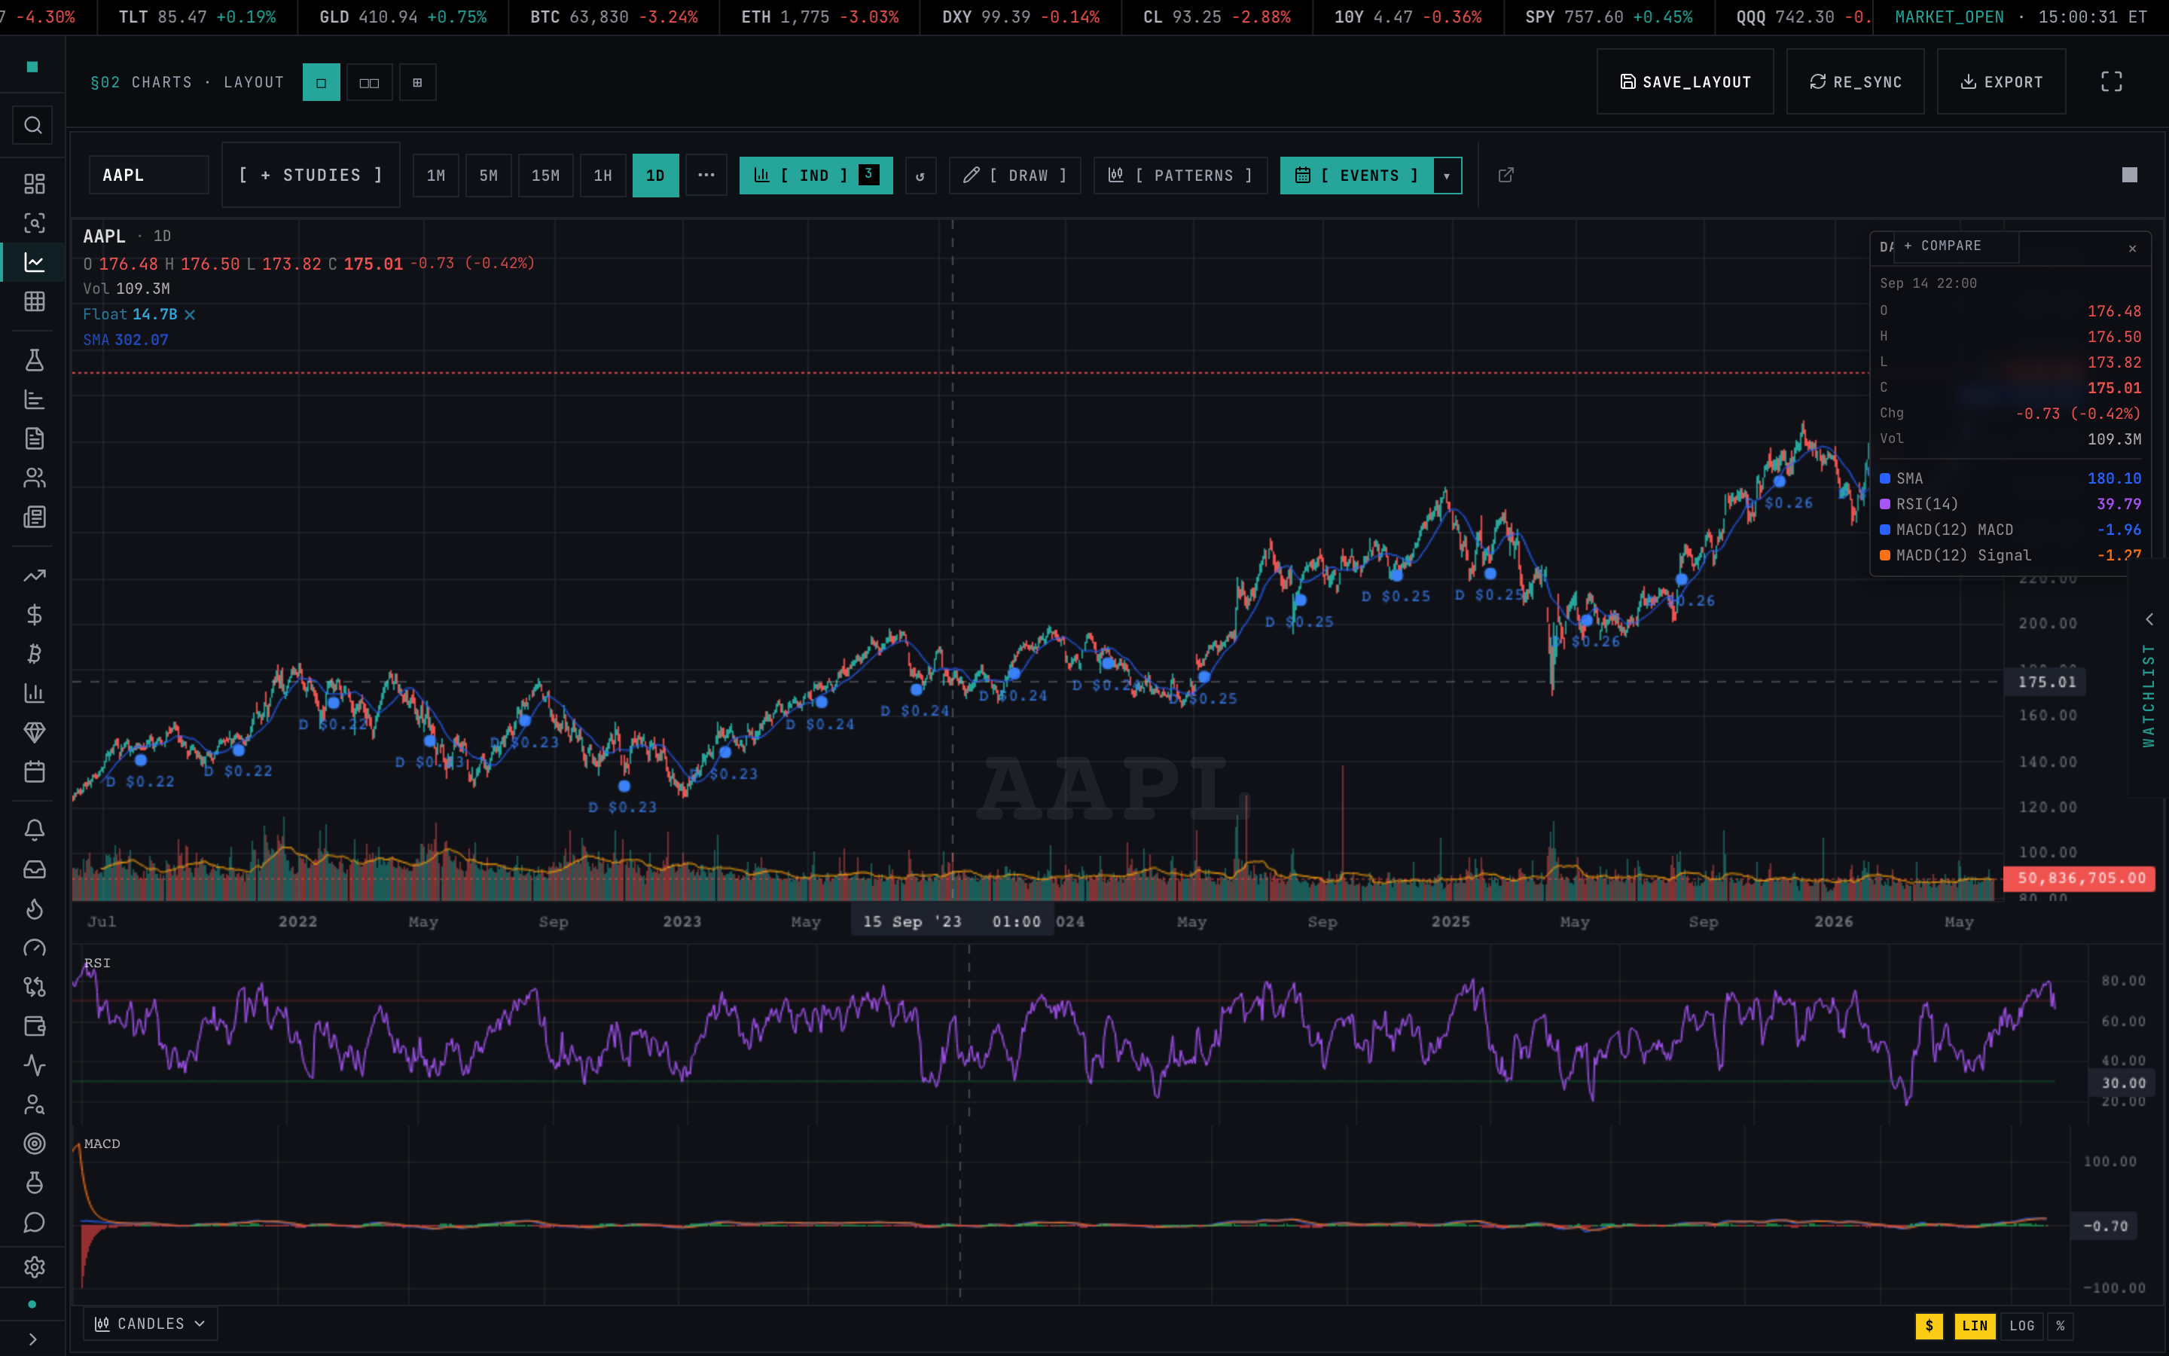Open the document filings icon
The height and width of the screenshot is (1356, 2169).
[34, 438]
